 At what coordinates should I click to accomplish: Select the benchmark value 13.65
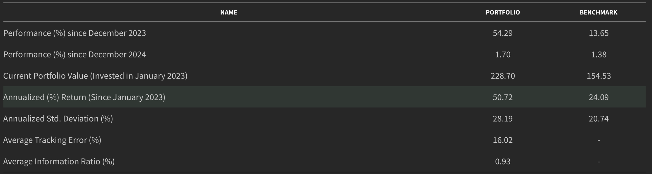[599, 33]
